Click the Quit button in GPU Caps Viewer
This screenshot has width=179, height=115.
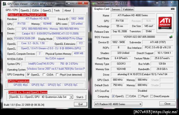pos(81,104)
